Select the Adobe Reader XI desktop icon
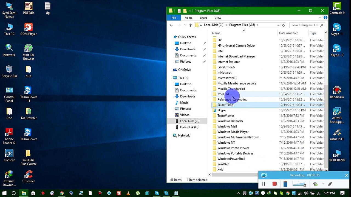The image size is (351, 197). click(9, 137)
